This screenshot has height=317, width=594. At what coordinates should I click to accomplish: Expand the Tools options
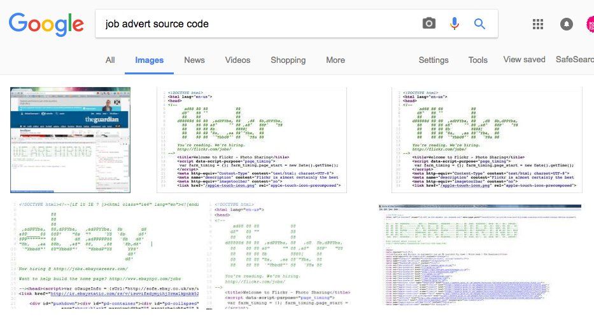pyautogui.click(x=478, y=60)
